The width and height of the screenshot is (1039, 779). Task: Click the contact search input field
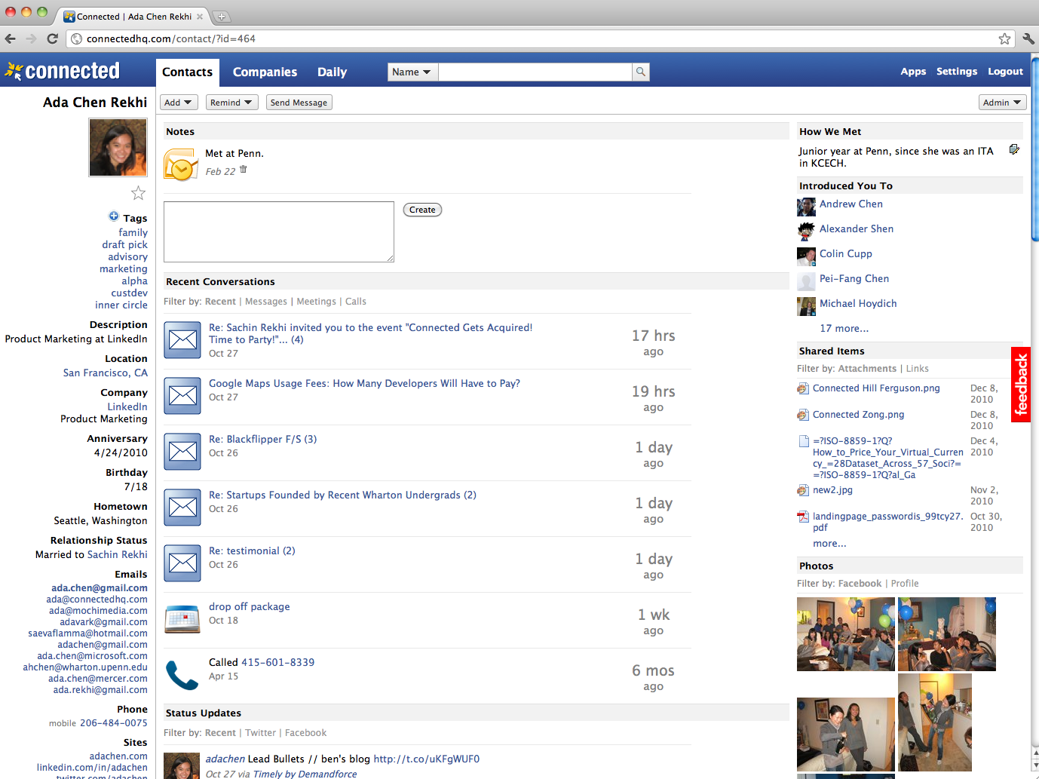[x=535, y=72]
